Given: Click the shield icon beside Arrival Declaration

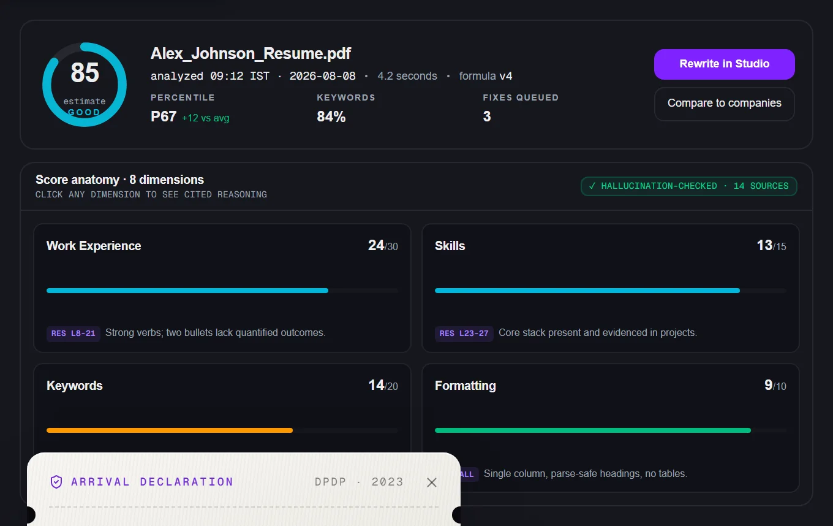Looking at the screenshot, I should coord(56,482).
